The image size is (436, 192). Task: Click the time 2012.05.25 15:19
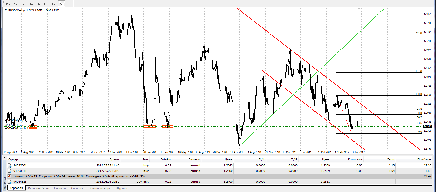(x=108, y=171)
